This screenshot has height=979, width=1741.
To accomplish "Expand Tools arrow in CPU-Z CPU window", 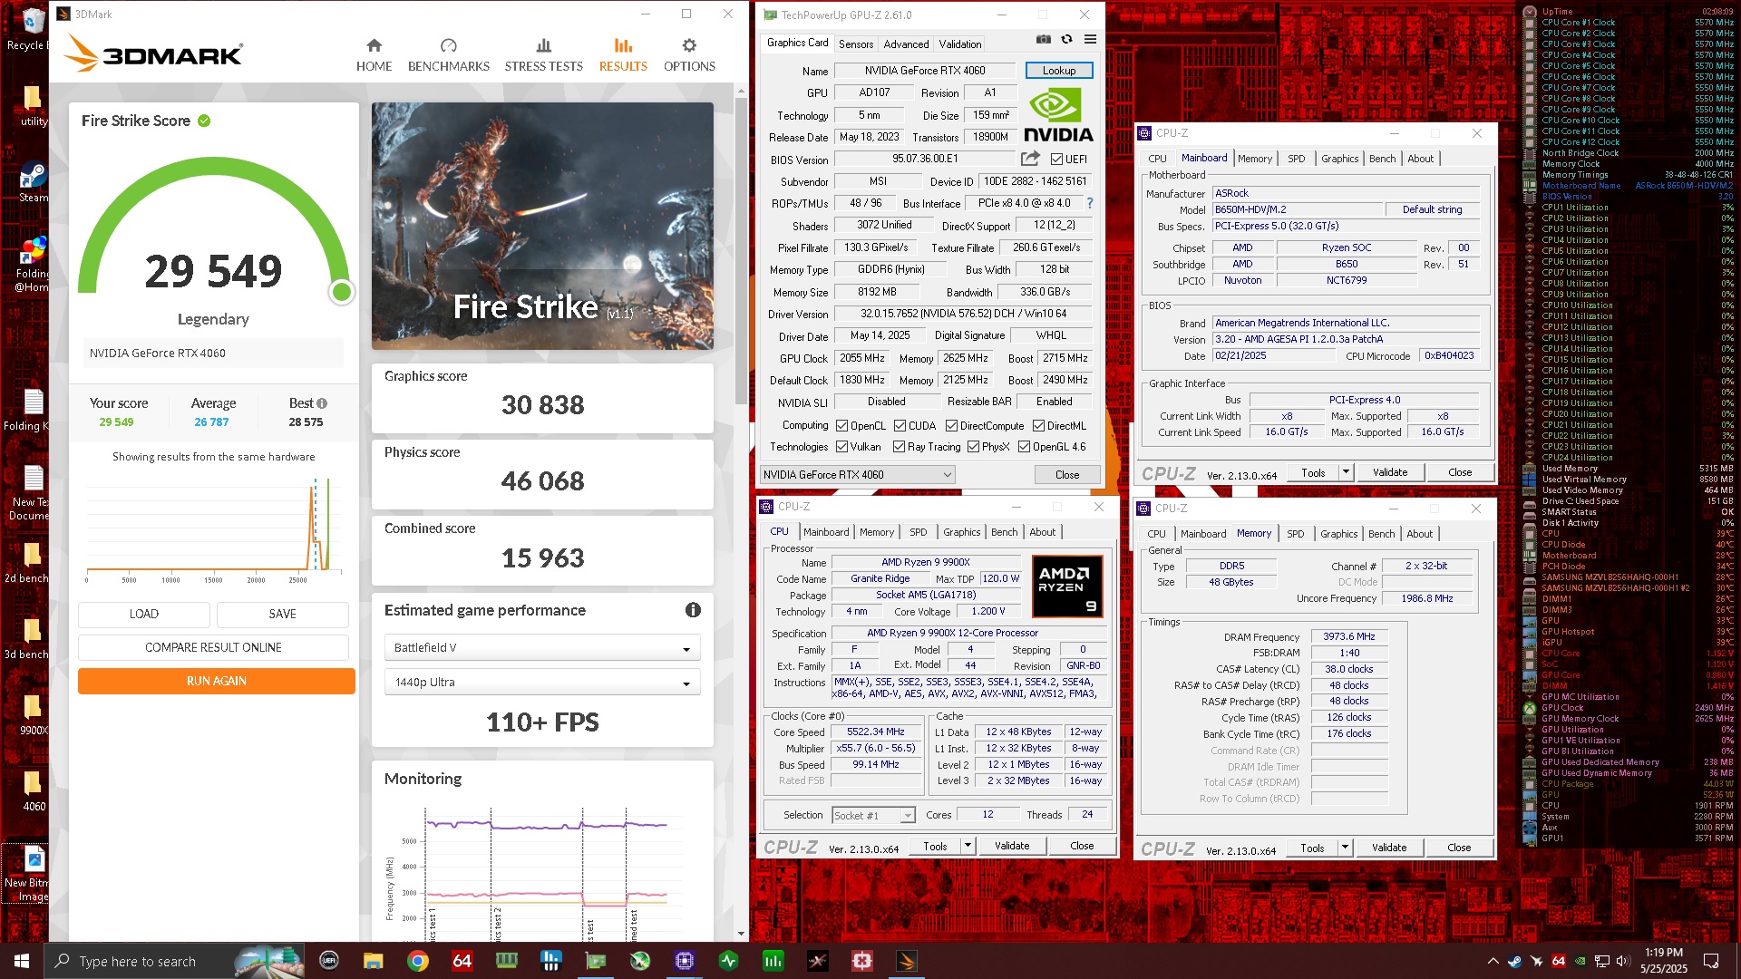I will coord(968,846).
